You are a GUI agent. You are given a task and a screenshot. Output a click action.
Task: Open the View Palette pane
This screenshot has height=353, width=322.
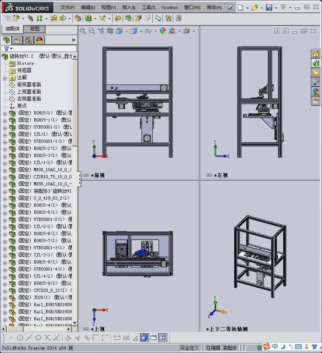(316, 82)
